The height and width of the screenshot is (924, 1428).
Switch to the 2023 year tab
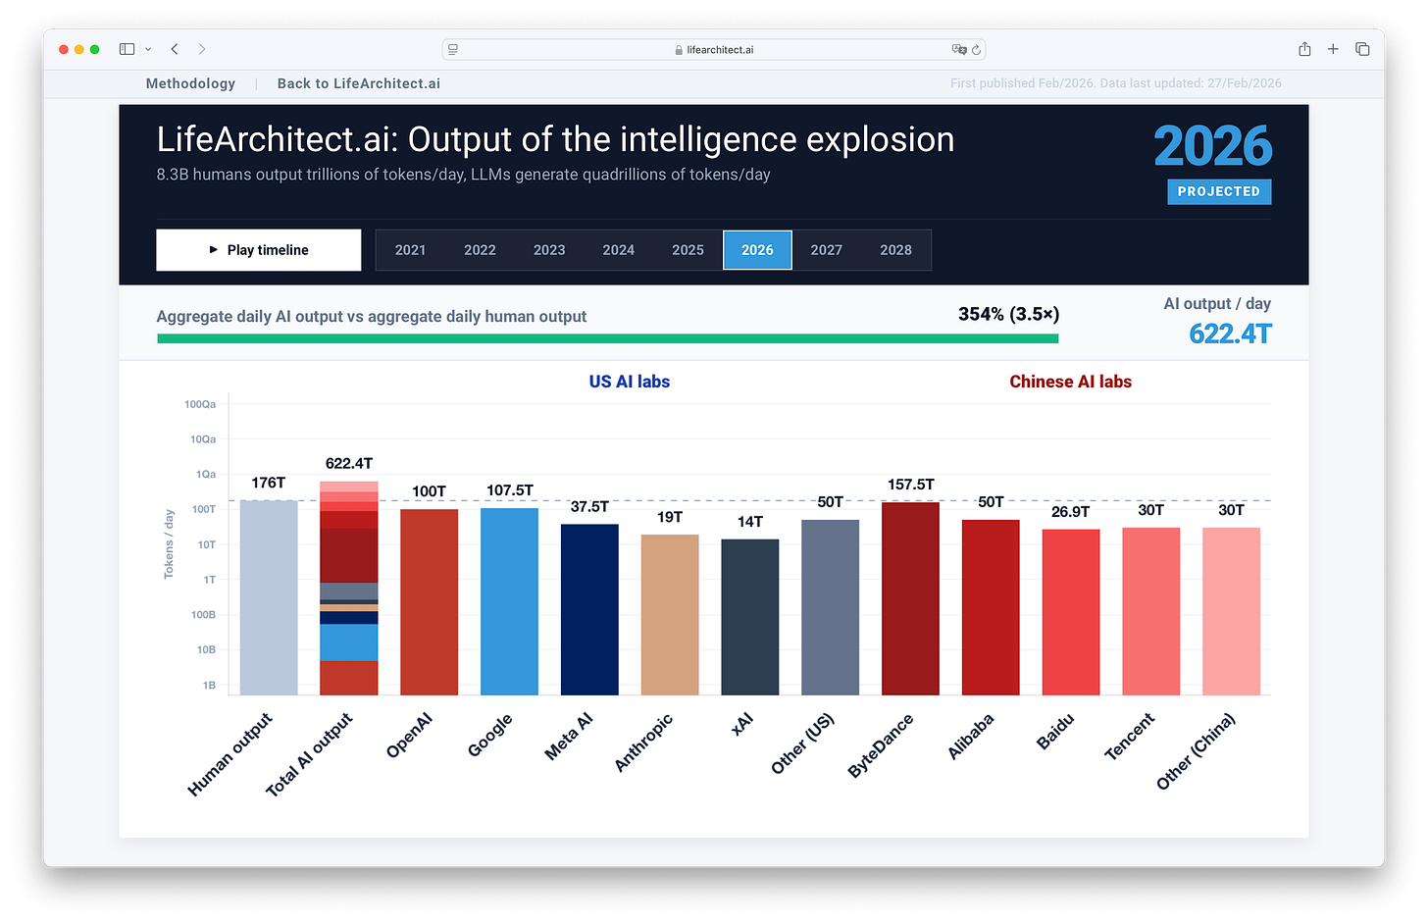tap(549, 250)
